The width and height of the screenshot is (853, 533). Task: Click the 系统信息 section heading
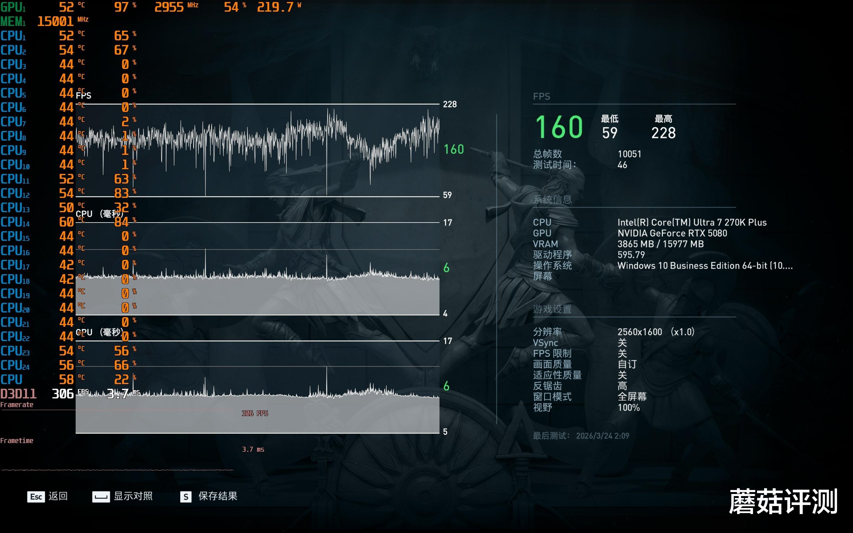[x=552, y=200]
